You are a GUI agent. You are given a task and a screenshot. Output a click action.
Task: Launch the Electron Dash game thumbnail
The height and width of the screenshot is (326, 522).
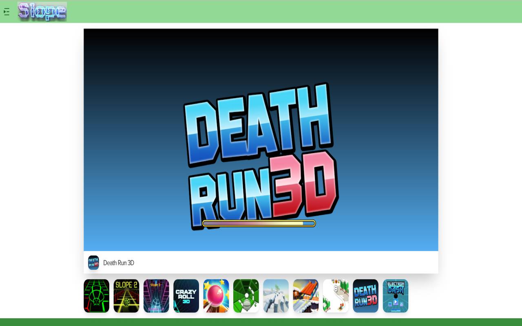click(x=396, y=296)
